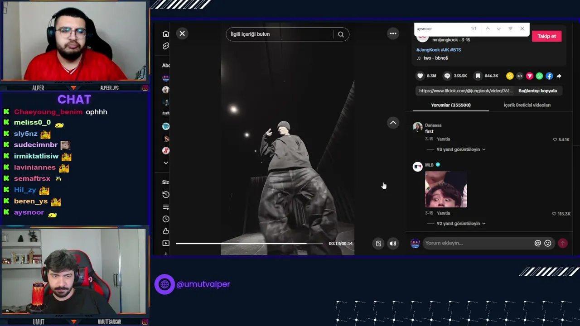Click chat username 'aysnoor'
580x326 pixels.
(x=29, y=212)
